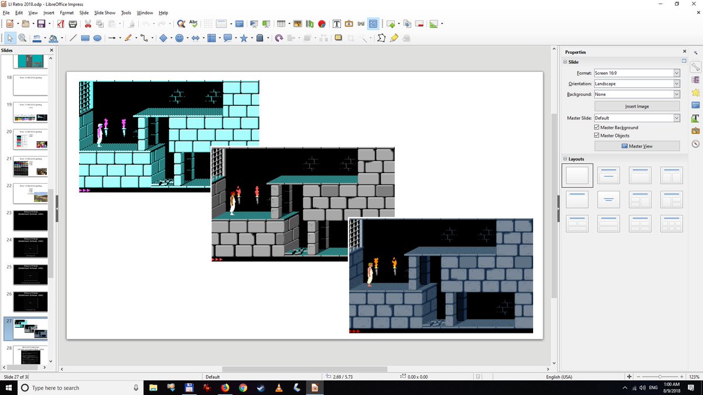
Task: Open the sidebar Properties wrench deck
Action: [695, 66]
